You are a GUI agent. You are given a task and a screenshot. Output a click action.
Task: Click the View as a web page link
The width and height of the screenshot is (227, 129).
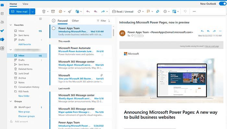pos(211,46)
